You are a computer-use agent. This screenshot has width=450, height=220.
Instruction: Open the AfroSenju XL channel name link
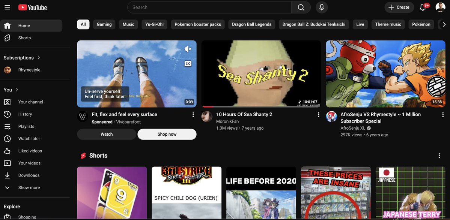pyautogui.click(x=353, y=128)
